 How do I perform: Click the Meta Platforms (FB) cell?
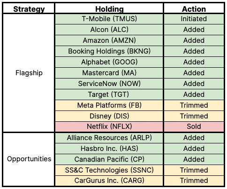click(109, 105)
